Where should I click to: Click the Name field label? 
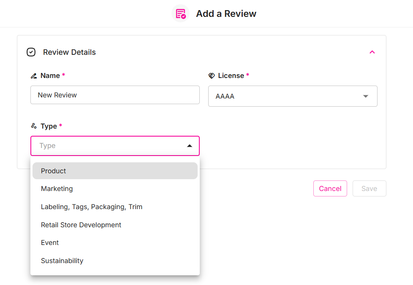tap(50, 76)
